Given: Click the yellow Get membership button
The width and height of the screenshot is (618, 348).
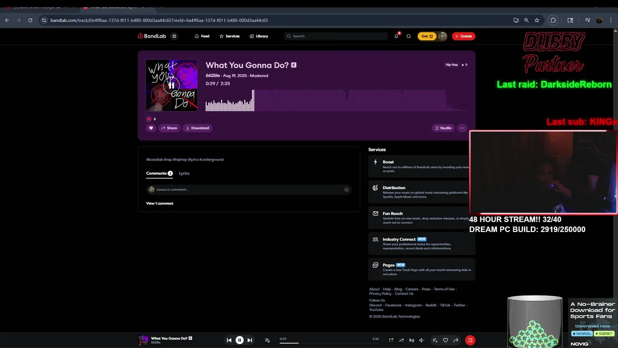Looking at the screenshot, I should pyautogui.click(x=427, y=36).
